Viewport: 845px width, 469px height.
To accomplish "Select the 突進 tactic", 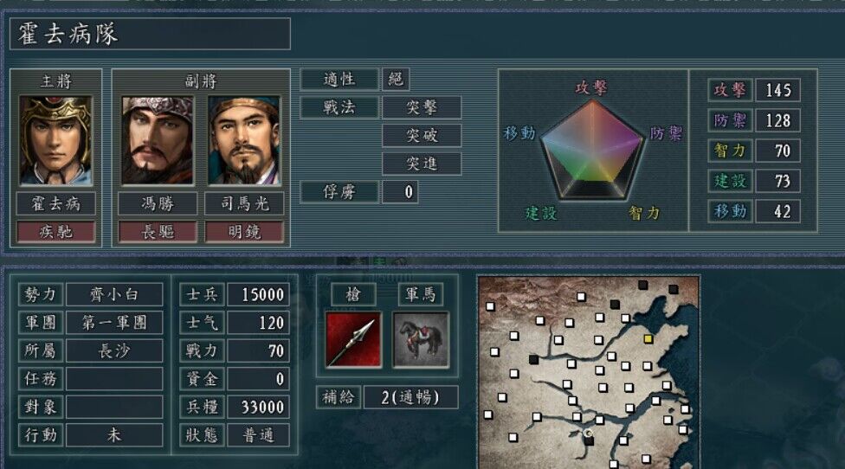I will [x=422, y=164].
